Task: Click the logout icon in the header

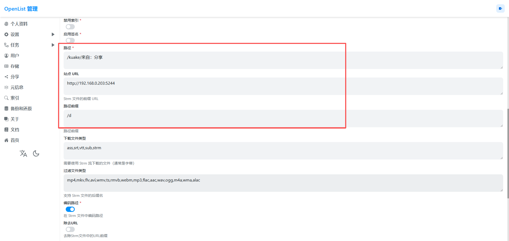Action: (500, 8)
